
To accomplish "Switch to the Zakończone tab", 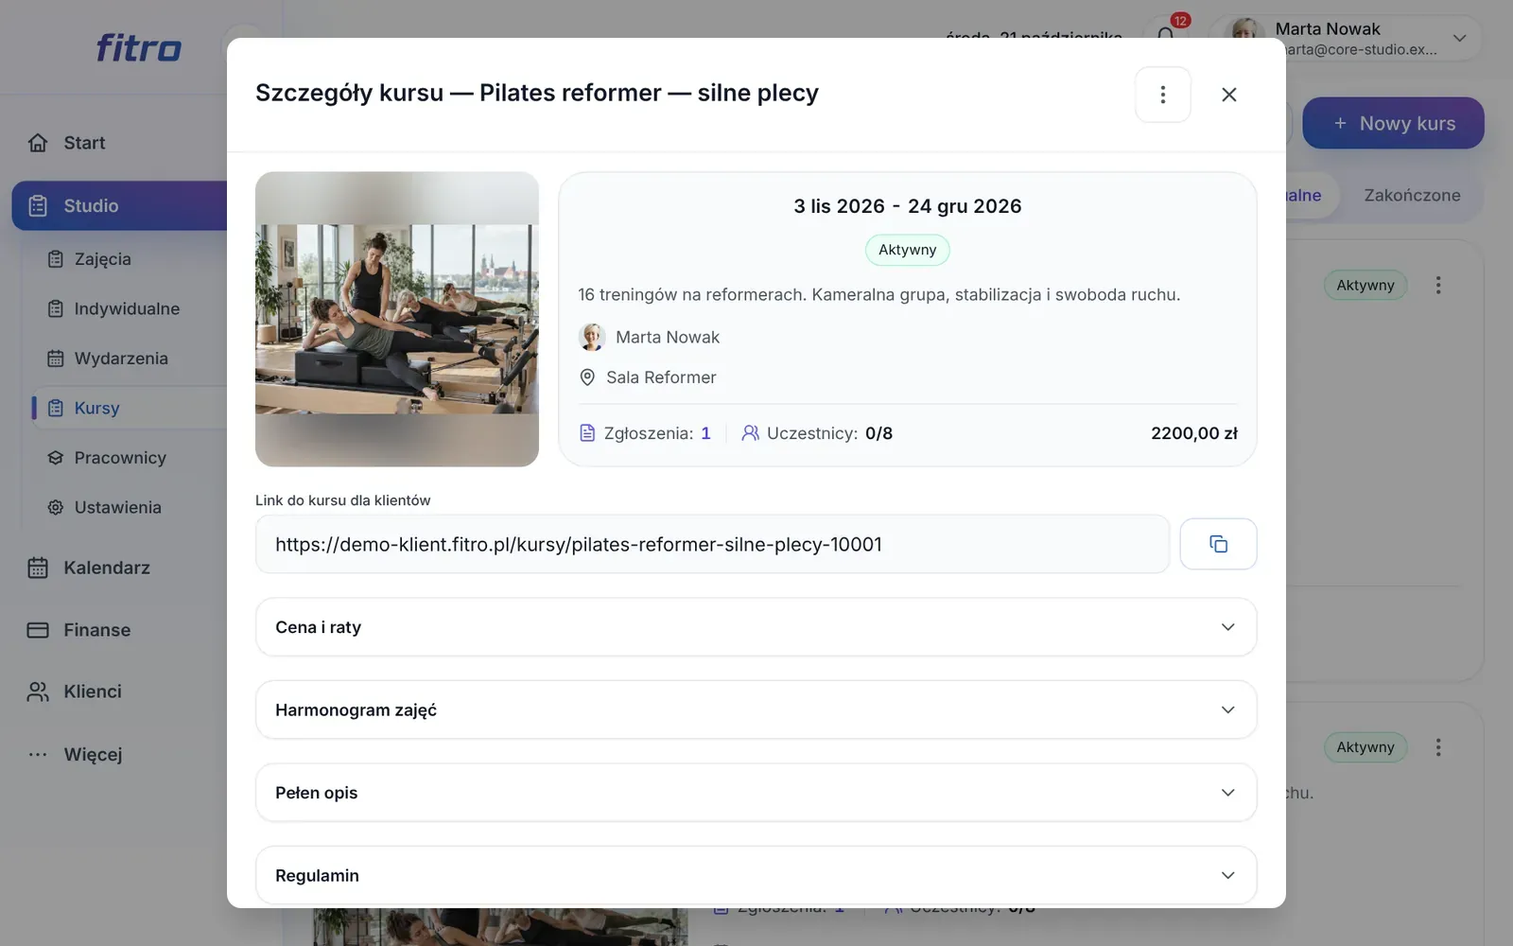I will tap(1412, 196).
